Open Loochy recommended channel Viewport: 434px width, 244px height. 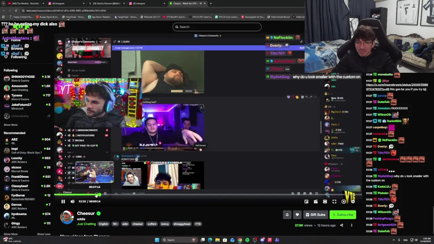26,160
